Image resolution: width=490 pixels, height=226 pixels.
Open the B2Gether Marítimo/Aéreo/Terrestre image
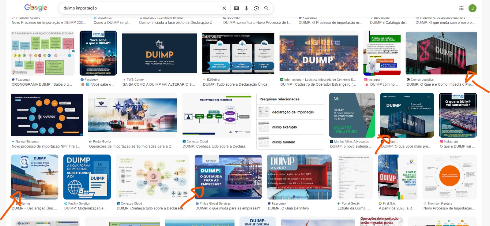(x=238, y=53)
